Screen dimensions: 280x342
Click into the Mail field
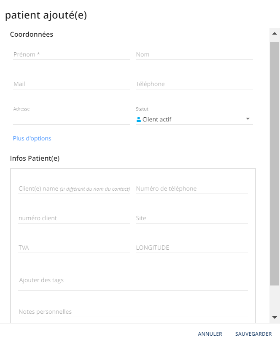coord(72,84)
